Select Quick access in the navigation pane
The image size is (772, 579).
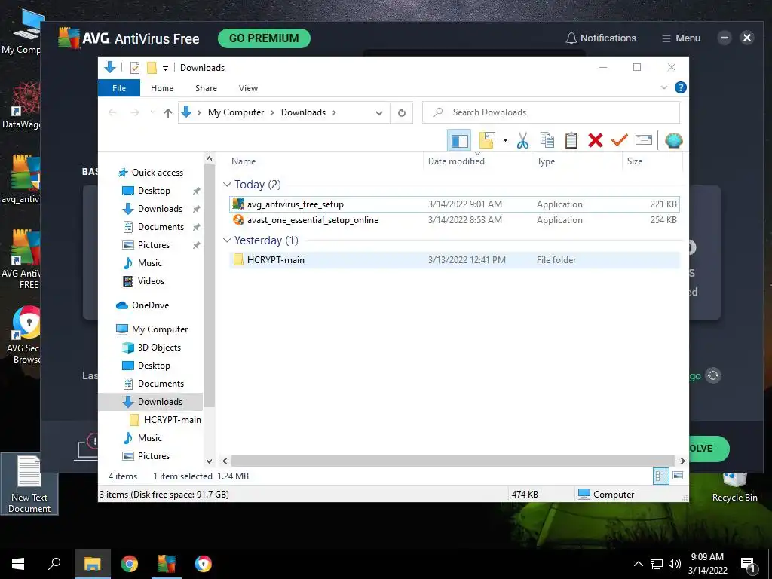tap(157, 173)
